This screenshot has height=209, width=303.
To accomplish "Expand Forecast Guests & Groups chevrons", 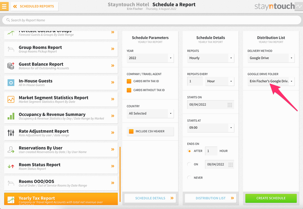I will click(x=113, y=32).
